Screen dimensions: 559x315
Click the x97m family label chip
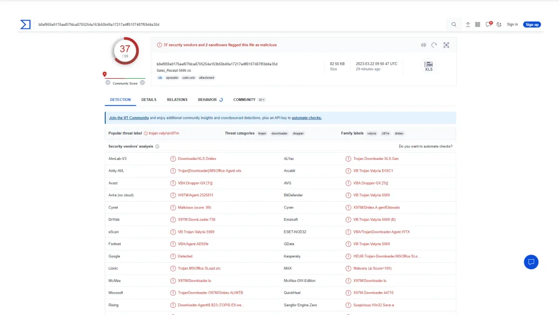(386, 133)
